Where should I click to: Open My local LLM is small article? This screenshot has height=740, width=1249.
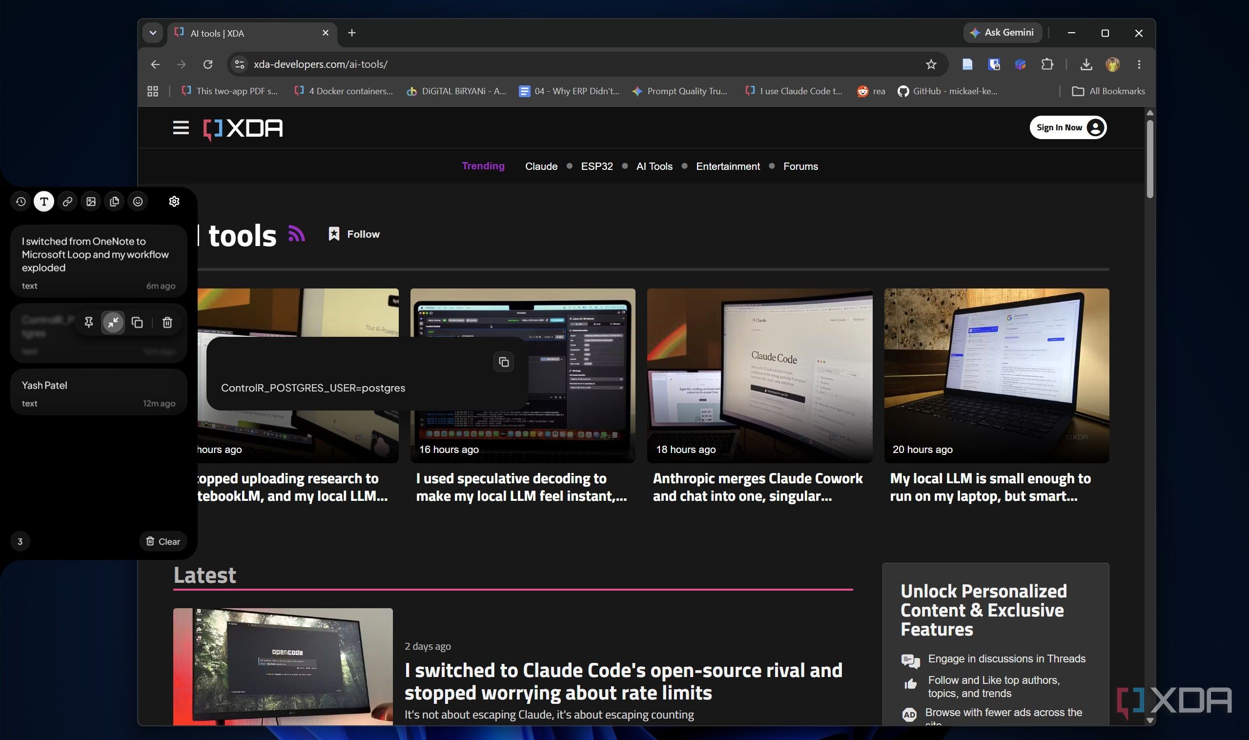[x=990, y=487]
